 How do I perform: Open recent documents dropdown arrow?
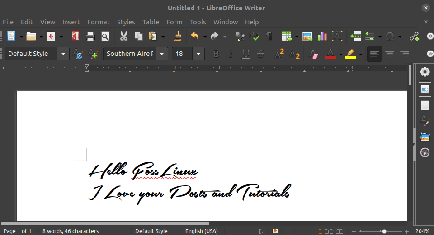pyautogui.click(x=41, y=37)
